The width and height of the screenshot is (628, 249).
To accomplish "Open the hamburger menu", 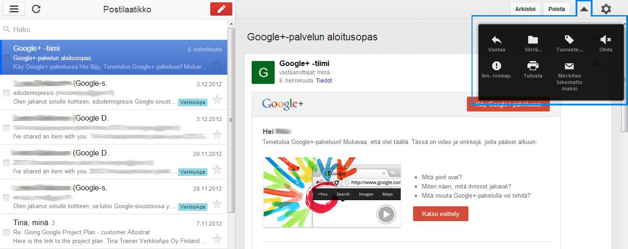I will (14, 9).
